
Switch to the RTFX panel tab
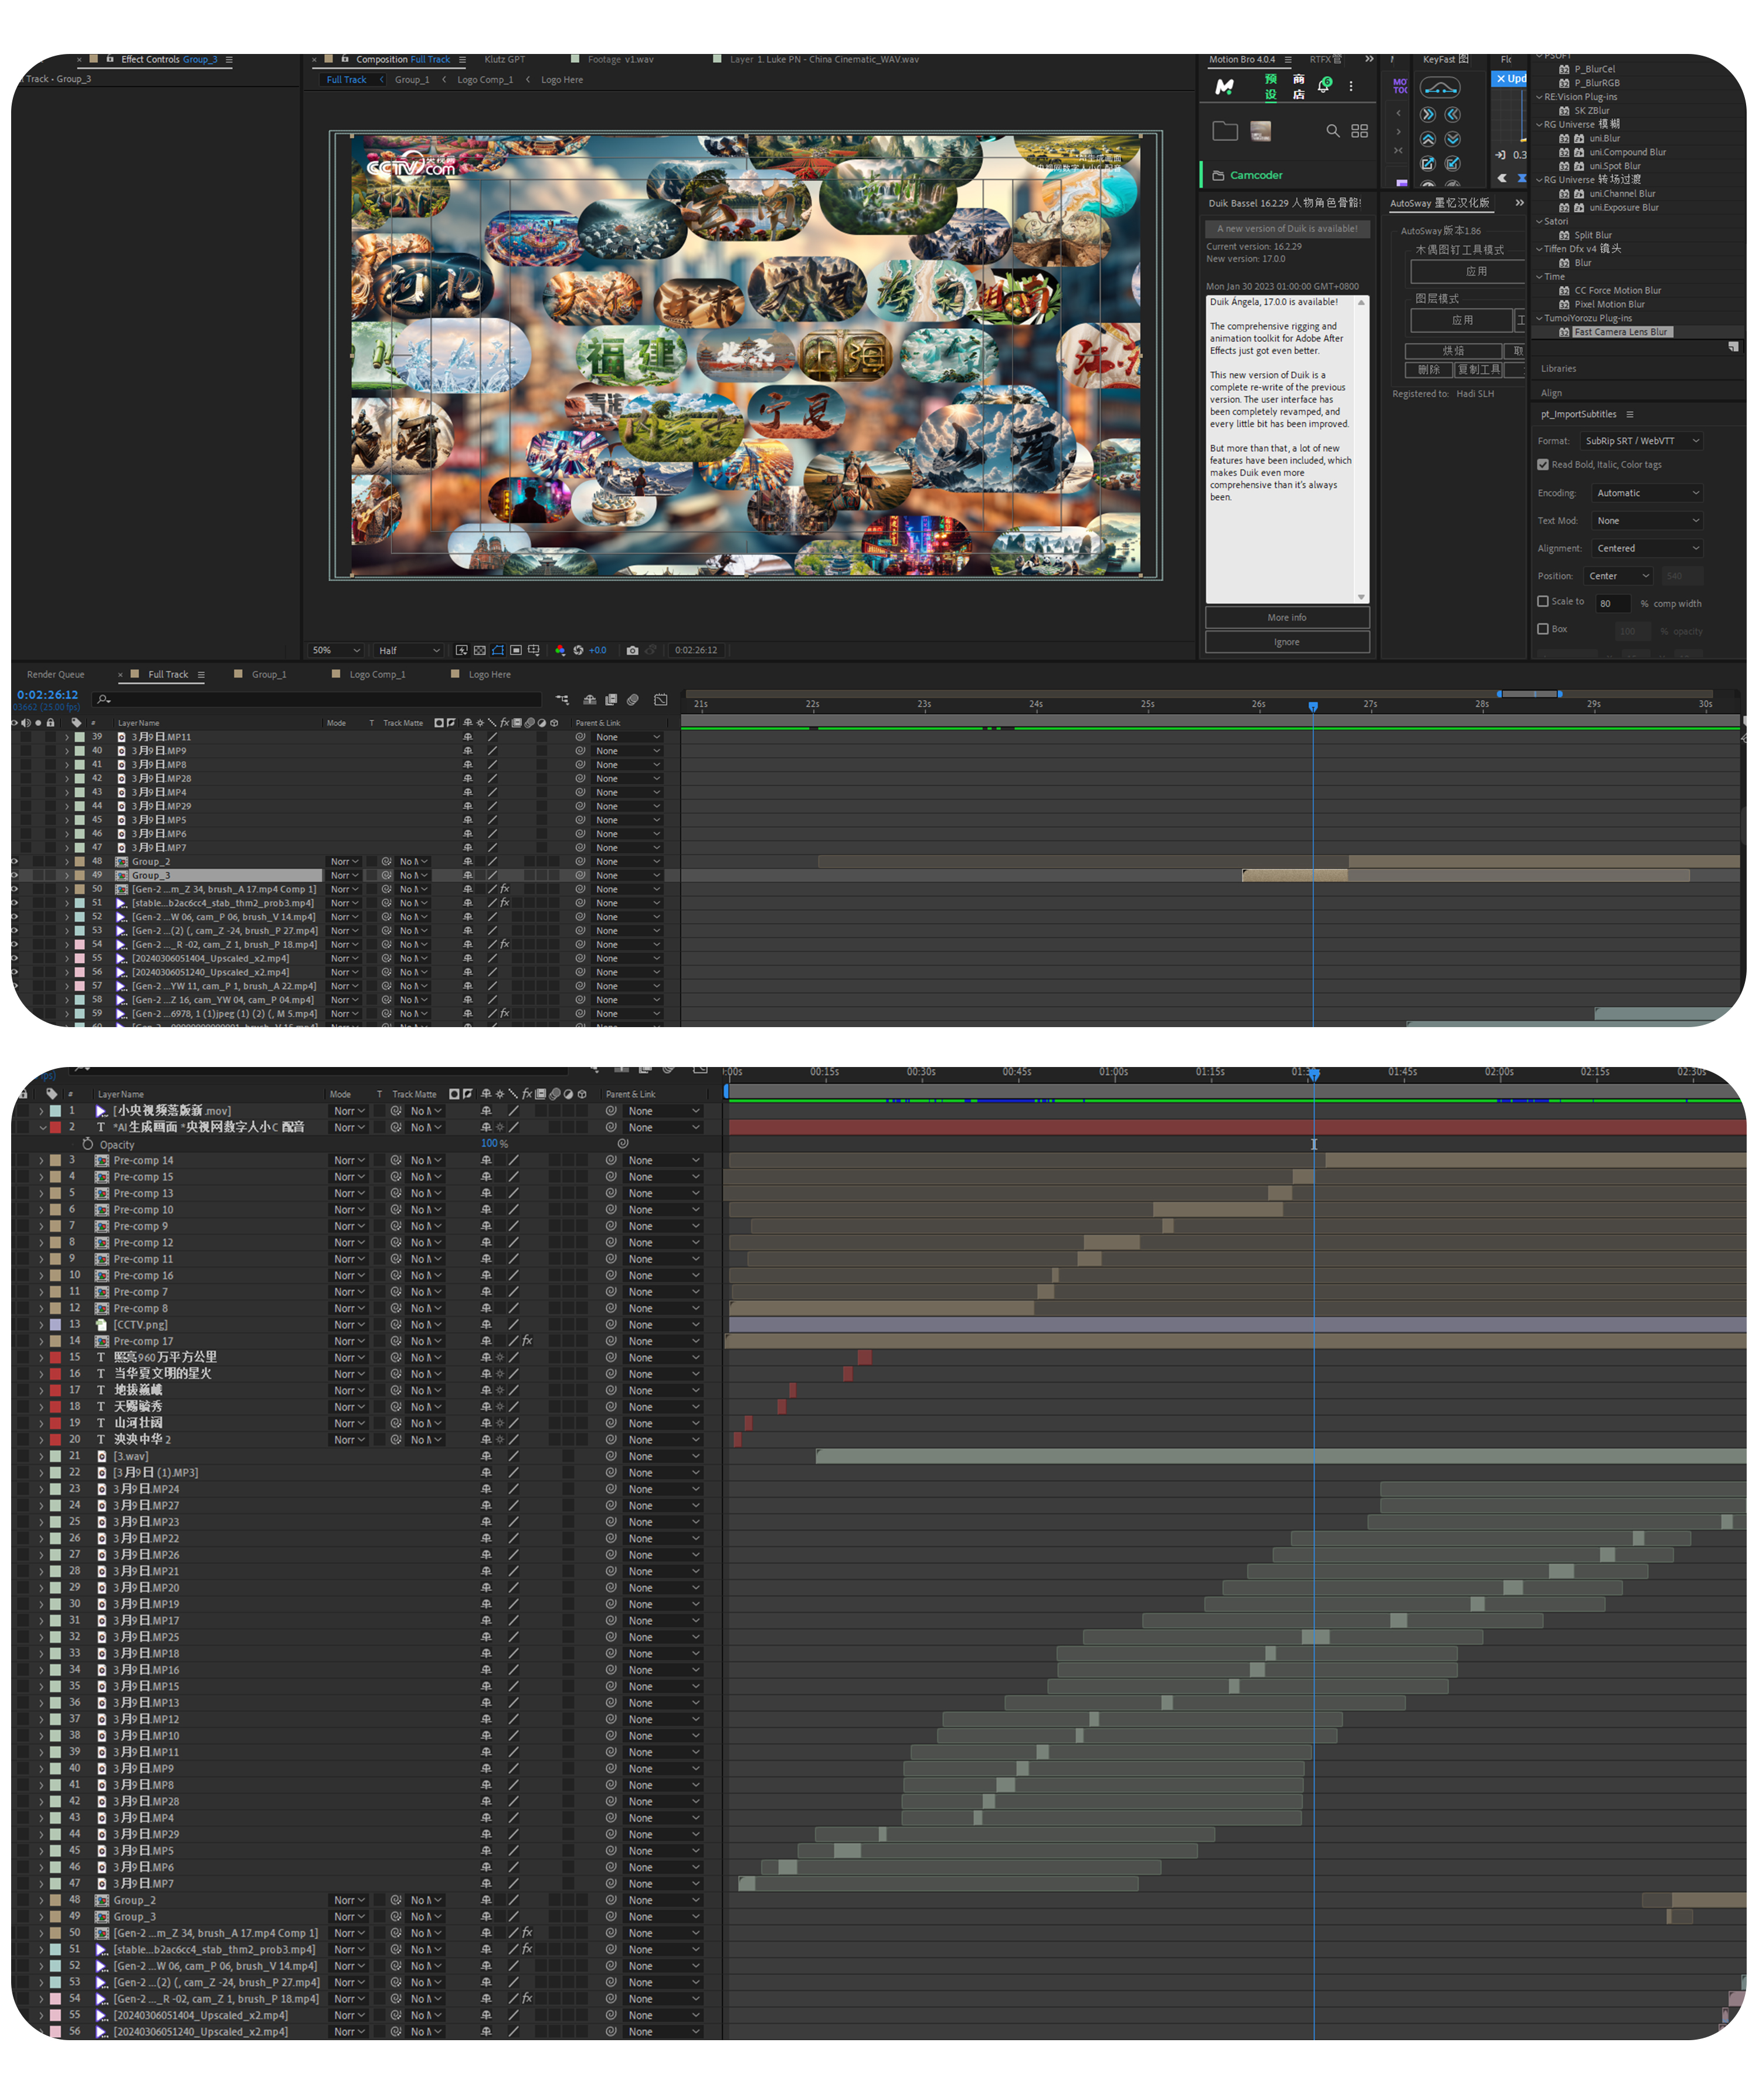[x=1325, y=59]
